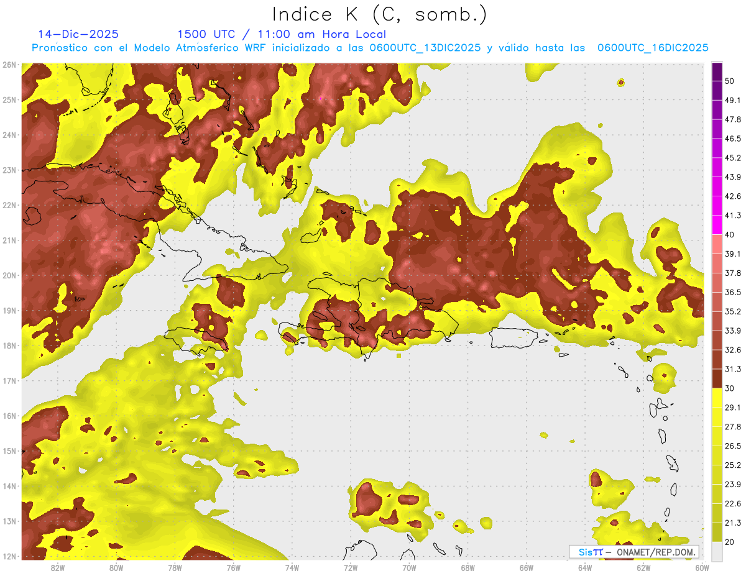Click the colorbar value label 50
This screenshot has height=576, width=746.
pos(730,81)
